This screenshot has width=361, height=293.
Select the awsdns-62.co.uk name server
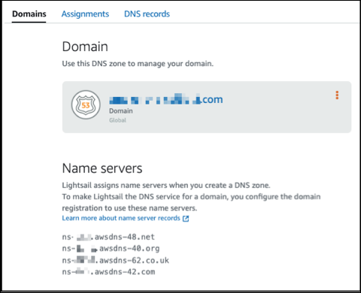(x=116, y=261)
